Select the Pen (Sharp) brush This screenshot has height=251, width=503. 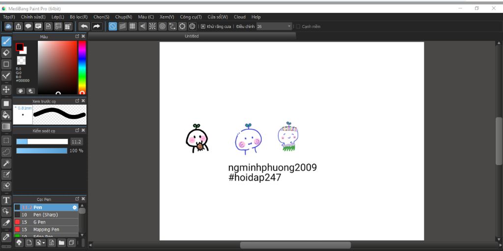pyautogui.click(x=46, y=215)
